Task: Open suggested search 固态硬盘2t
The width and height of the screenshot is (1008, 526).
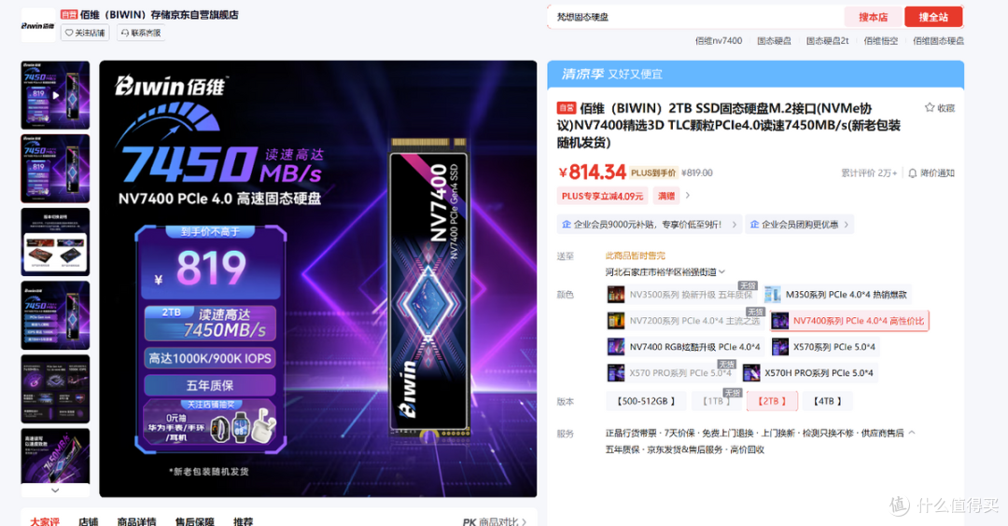Action: click(x=827, y=40)
